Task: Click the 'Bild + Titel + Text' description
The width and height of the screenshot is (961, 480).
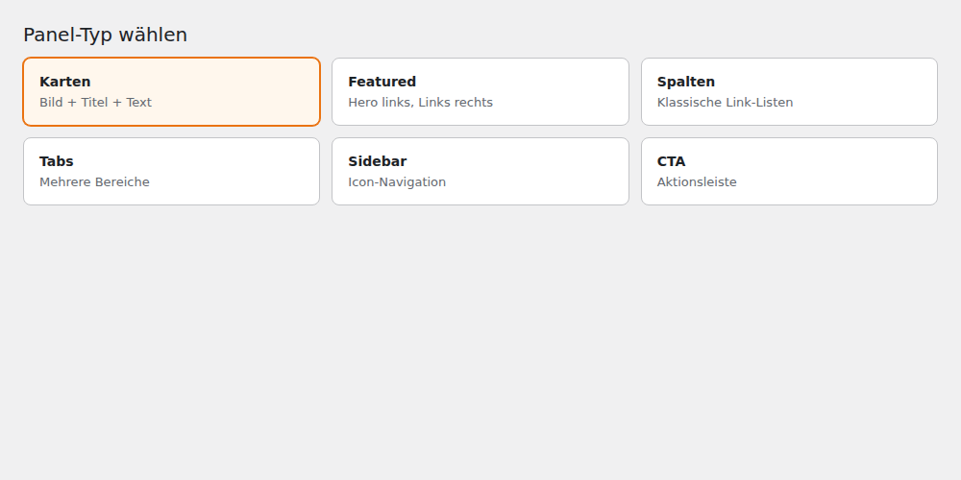Action: [95, 103]
